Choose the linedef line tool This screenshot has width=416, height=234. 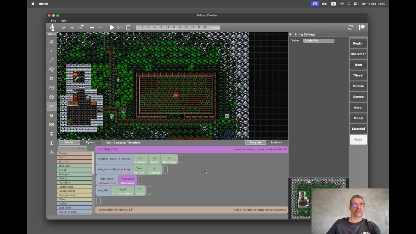tap(51, 60)
